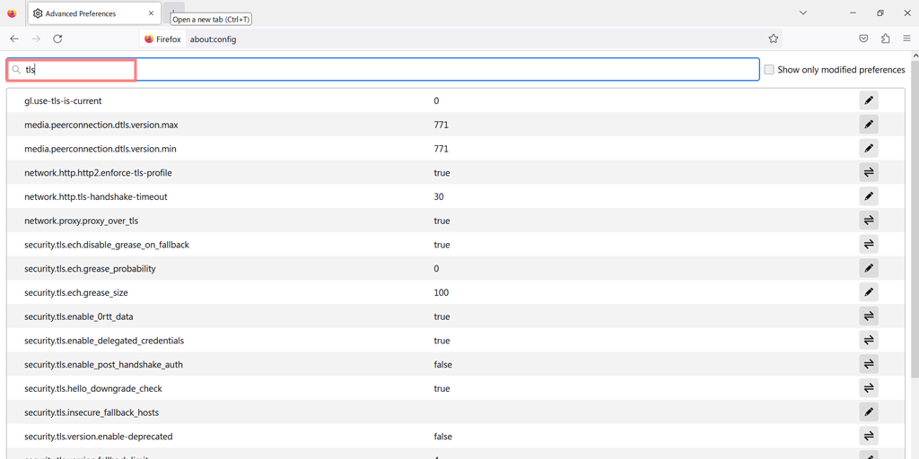This screenshot has width=919, height=459.
Task: Open the Firefox application menu
Action: pyautogui.click(x=906, y=39)
